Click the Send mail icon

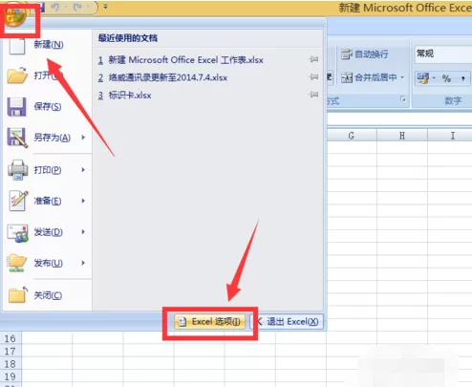pos(17,233)
